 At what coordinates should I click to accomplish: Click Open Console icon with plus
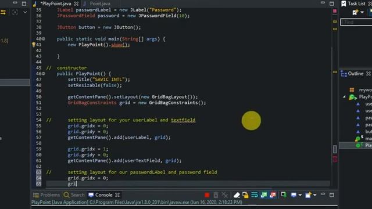click(308, 195)
